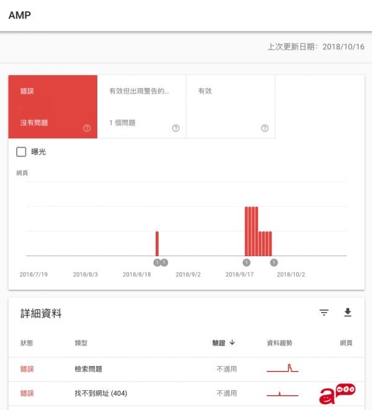Open the 檢索問題 error row

pyautogui.click(x=187, y=369)
